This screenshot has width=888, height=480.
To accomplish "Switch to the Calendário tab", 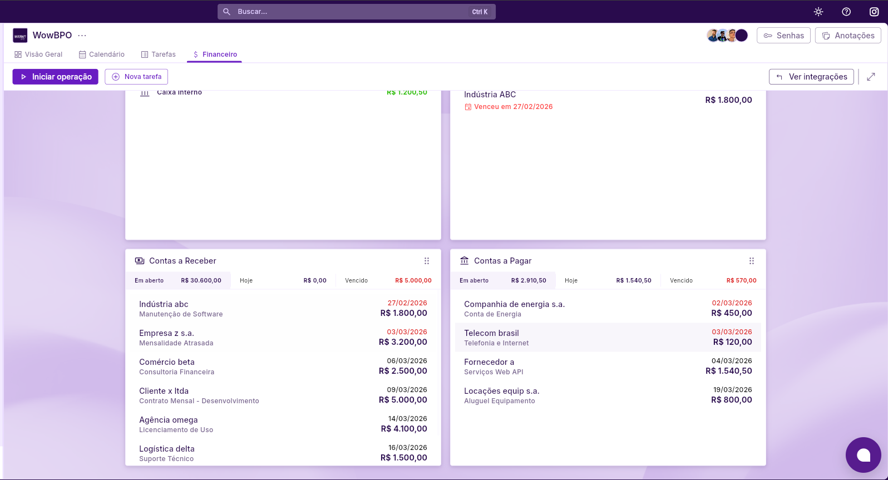I will (102, 55).
